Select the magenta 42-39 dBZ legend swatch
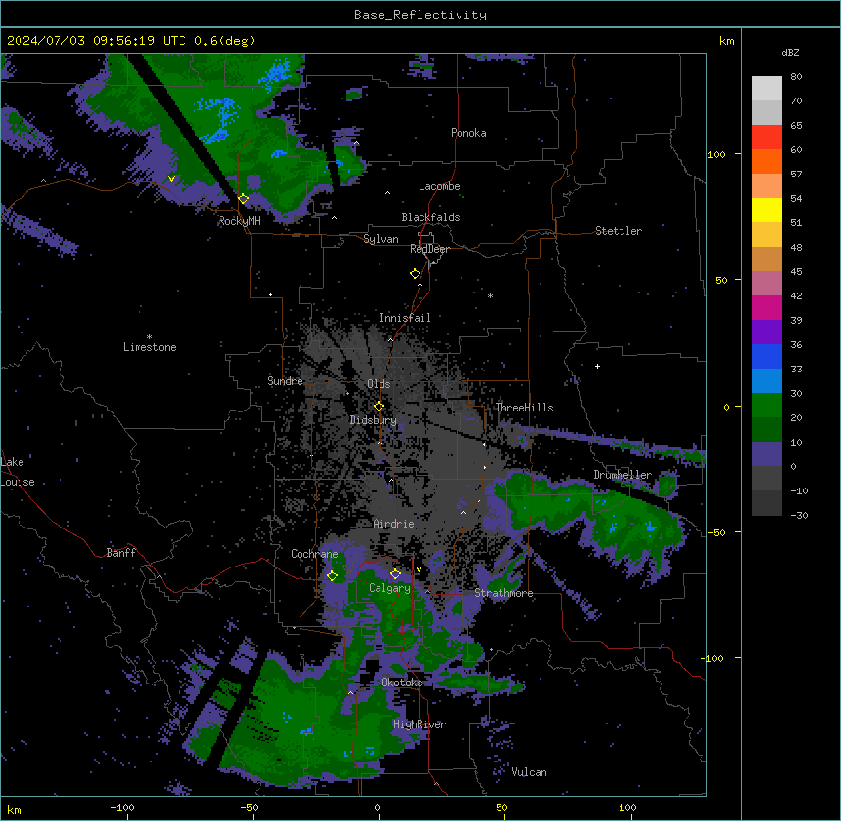 click(x=767, y=307)
